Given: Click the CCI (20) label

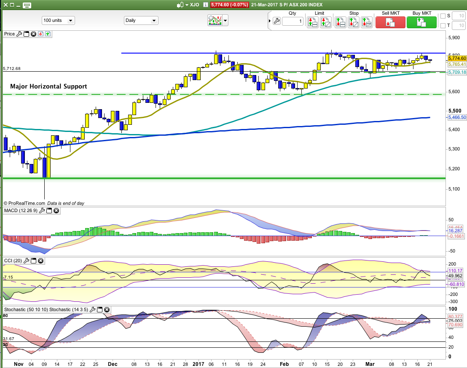Looking at the screenshot, I should pos(13,261).
